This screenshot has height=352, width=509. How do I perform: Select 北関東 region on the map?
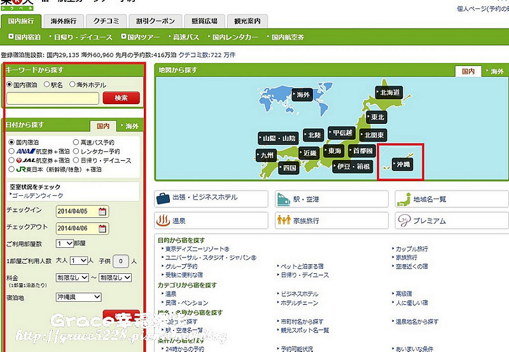pos(373,135)
